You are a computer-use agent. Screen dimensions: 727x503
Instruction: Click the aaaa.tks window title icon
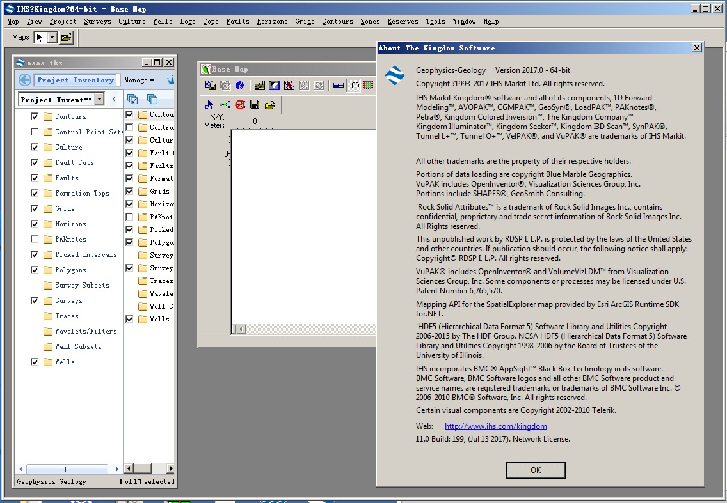(20, 63)
